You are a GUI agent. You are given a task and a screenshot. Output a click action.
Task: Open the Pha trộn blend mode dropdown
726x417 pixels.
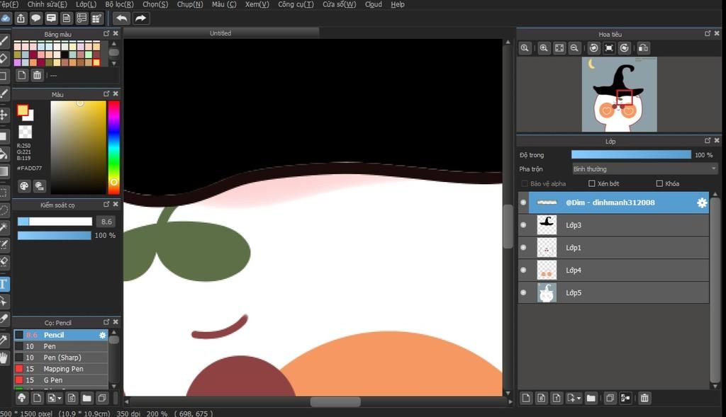644,169
